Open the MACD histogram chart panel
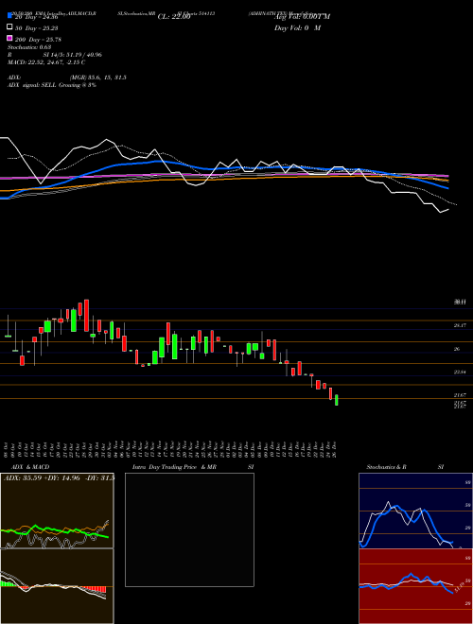 pyautogui.click(x=57, y=586)
